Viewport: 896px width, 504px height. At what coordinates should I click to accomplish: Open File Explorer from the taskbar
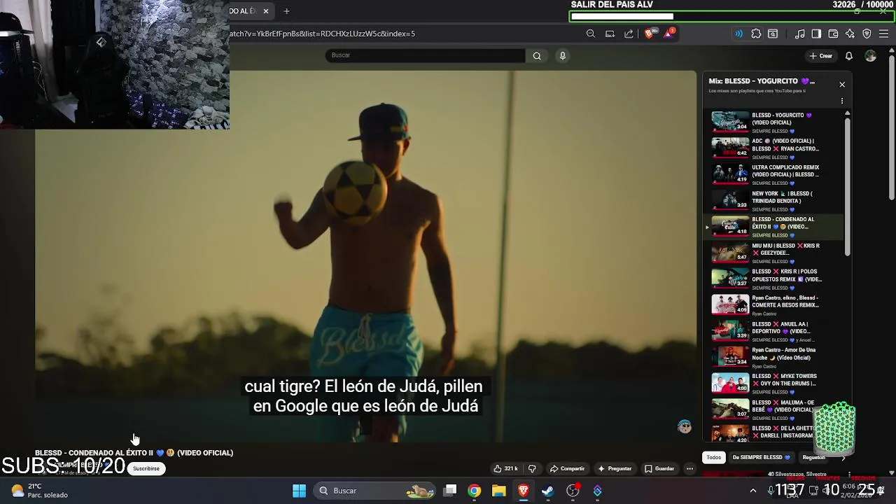[x=498, y=491]
